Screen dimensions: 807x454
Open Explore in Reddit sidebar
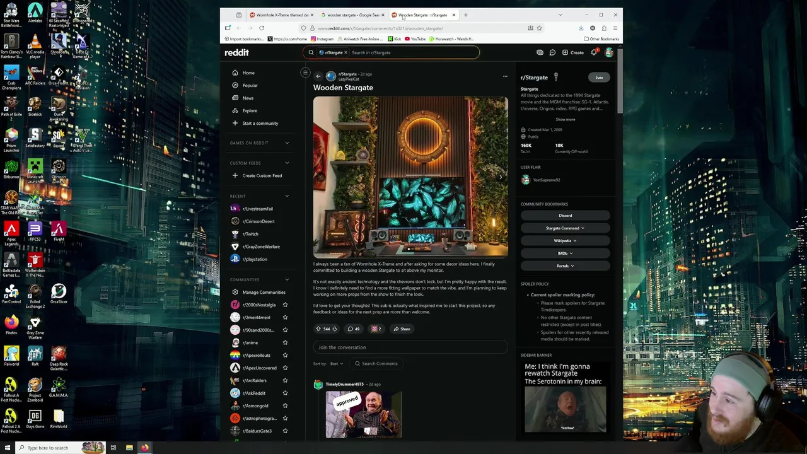[250, 111]
